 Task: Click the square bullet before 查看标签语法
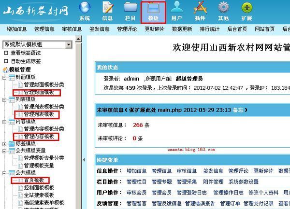click(x=6, y=53)
